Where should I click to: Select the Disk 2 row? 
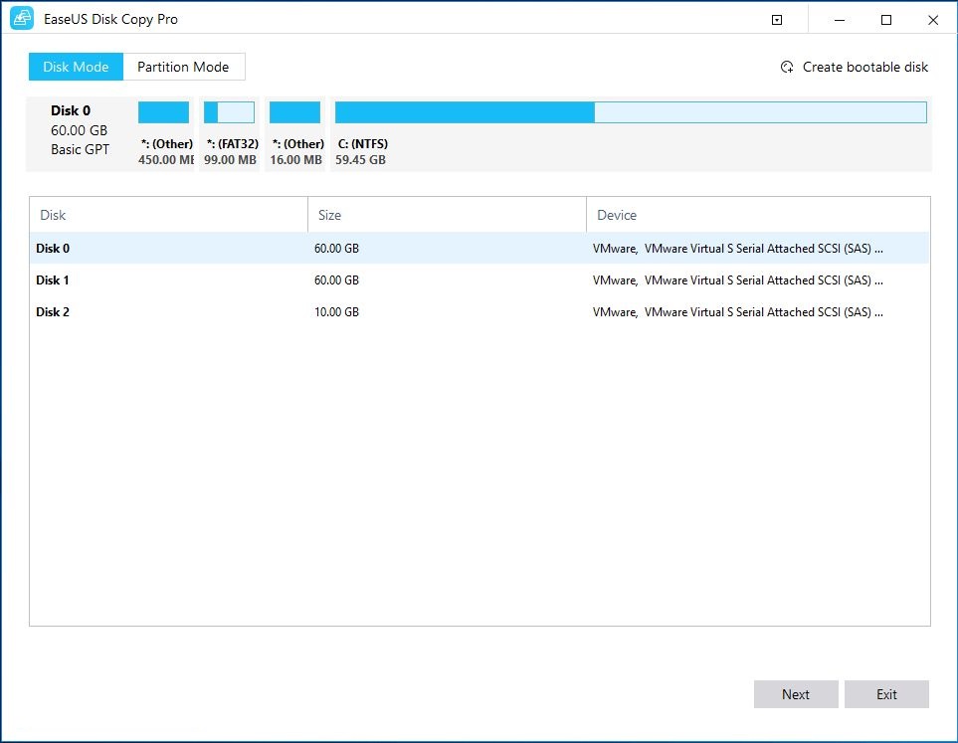pyautogui.click(x=479, y=311)
